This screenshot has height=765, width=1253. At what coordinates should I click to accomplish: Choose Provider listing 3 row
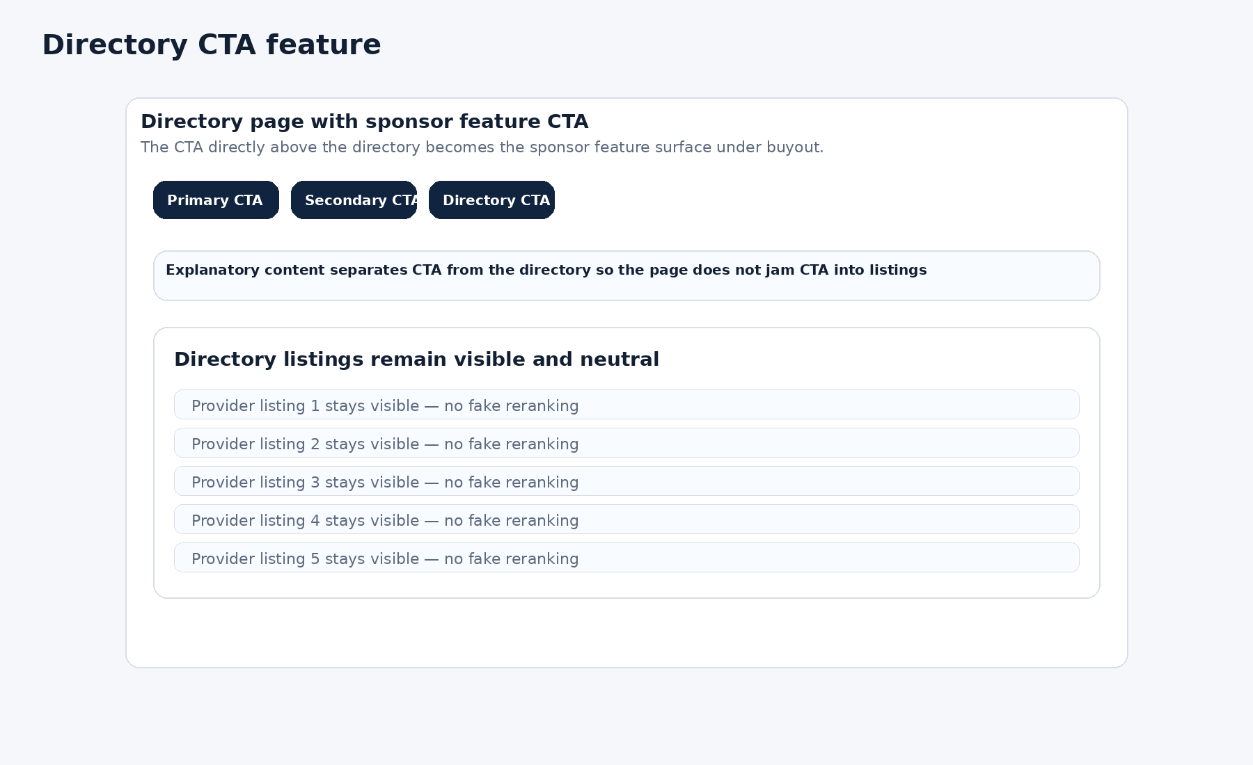tap(626, 481)
